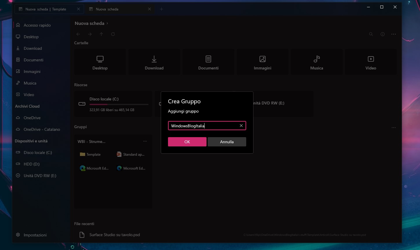Open OneDrive - Catalano in sidebar
The width and height of the screenshot is (420, 250).
pyautogui.click(x=41, y=129)
